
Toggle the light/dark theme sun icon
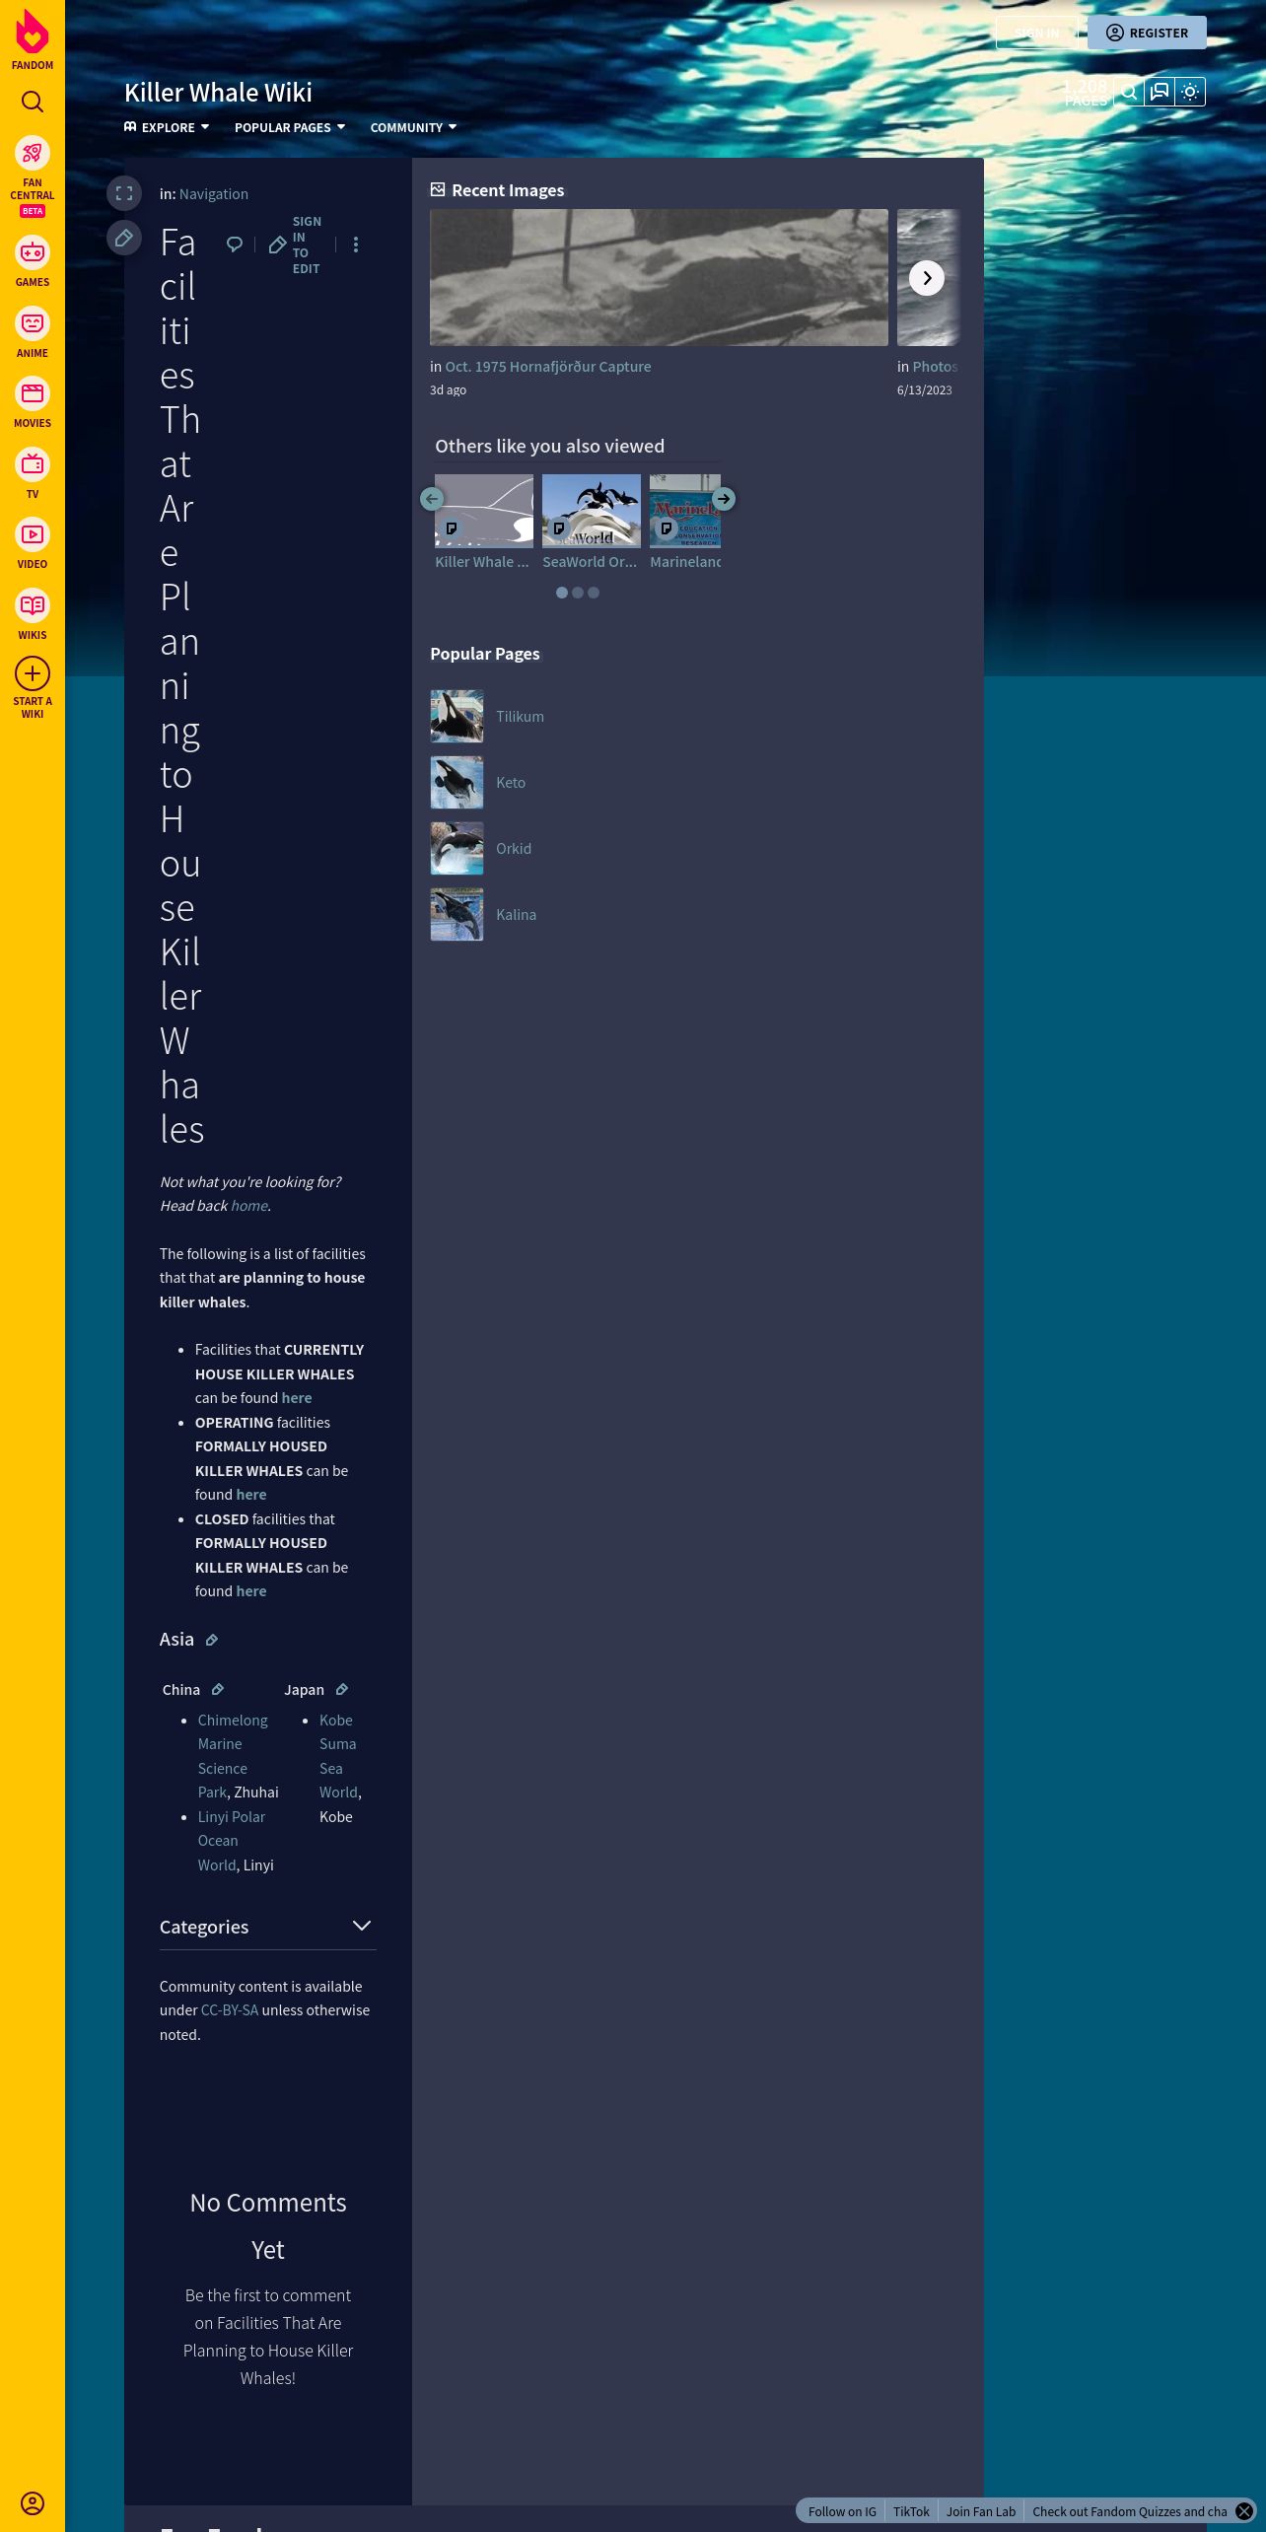[x=1191, y=93]
